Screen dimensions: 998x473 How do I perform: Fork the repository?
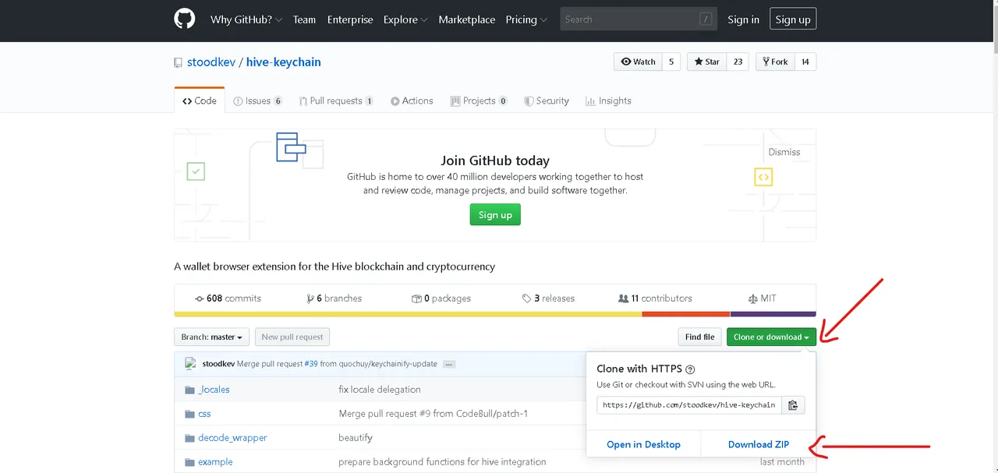[x=775, y=62]
